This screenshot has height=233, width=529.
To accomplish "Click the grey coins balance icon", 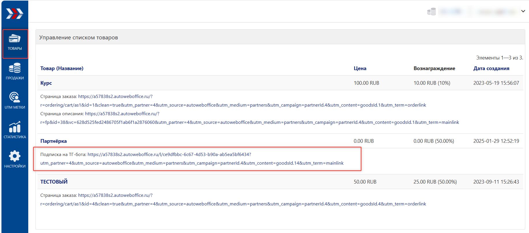I will pos(431,12).
